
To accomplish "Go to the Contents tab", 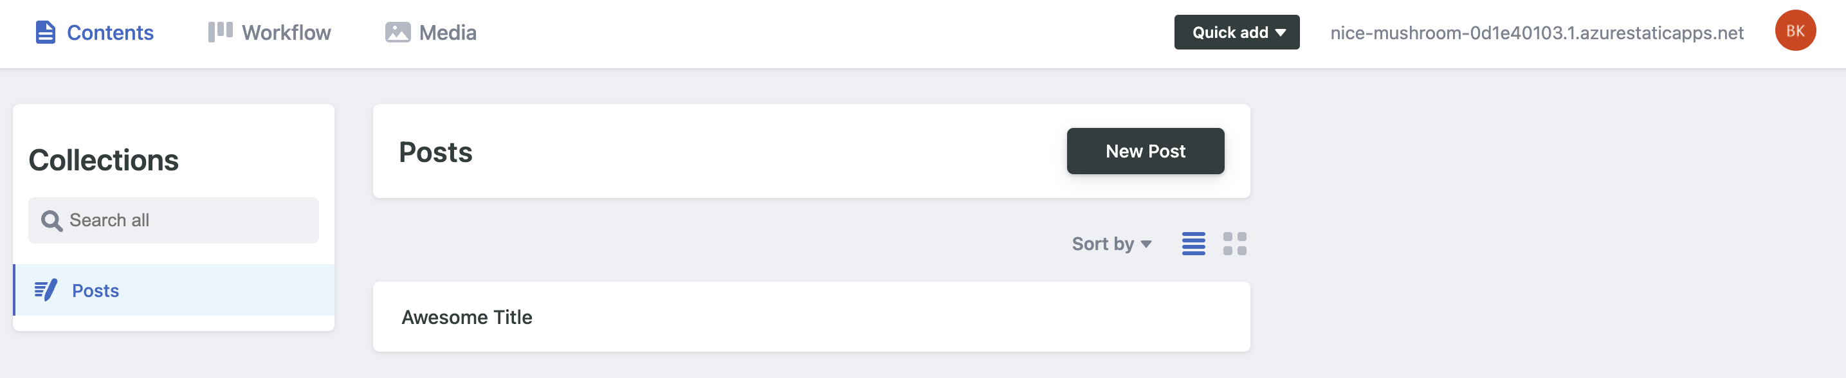I will (x=109, y=32).
